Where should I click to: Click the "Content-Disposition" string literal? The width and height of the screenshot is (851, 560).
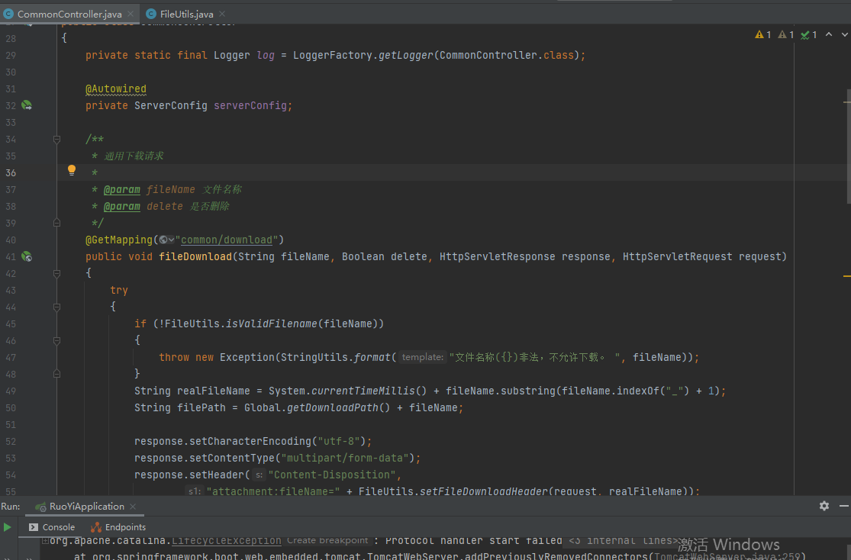click(331, 475)
